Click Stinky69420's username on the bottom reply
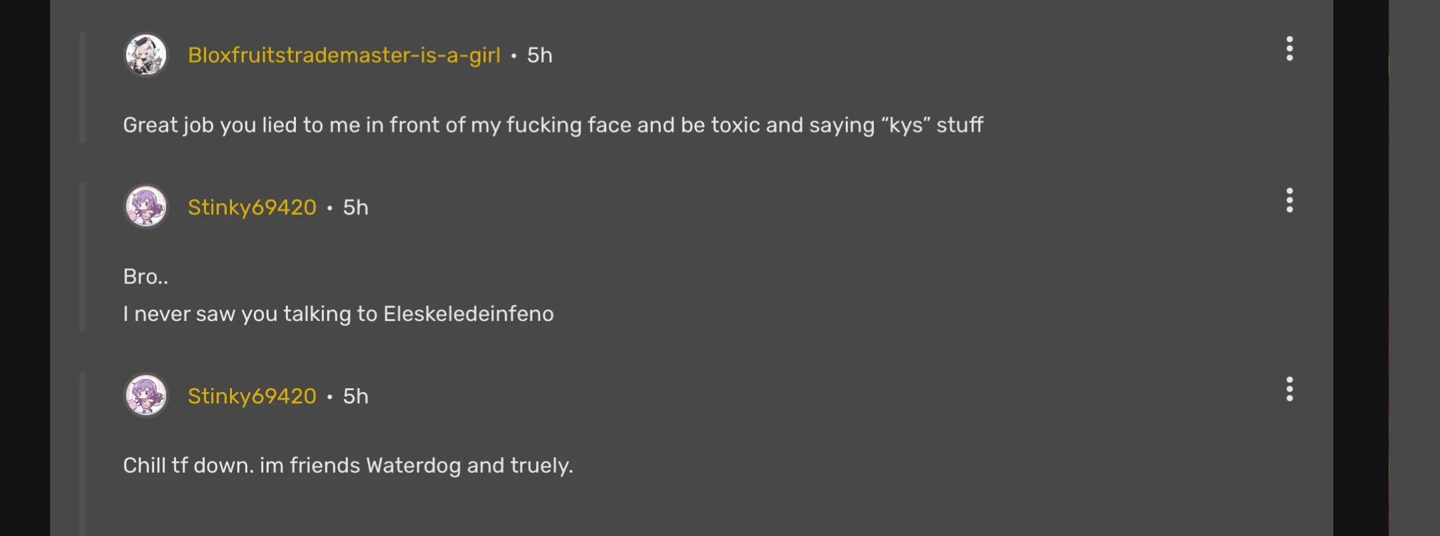Viewport: 1440px width, 536px height. [252, 396]
